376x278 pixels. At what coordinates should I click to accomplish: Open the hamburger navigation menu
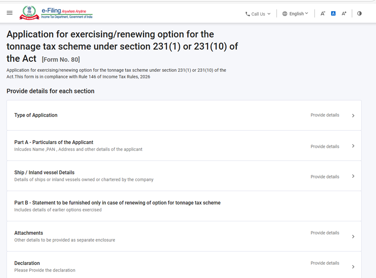10,13
